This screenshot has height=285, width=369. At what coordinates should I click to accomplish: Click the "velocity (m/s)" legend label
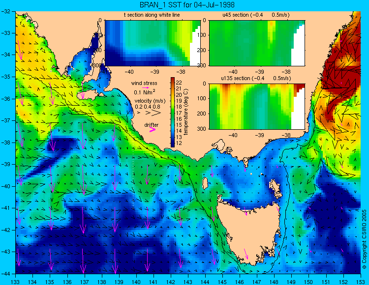tap(150, 101)
